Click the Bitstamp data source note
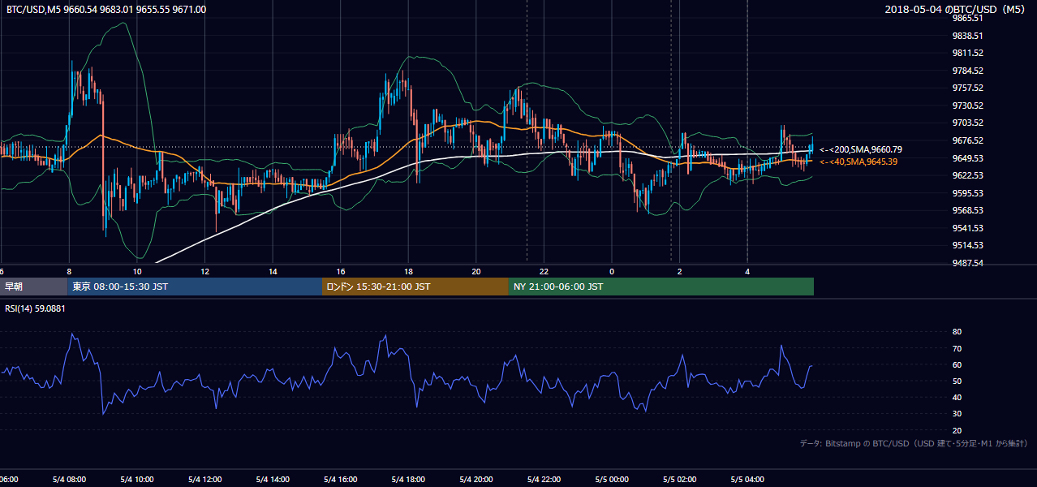Viewport: 1037px width, 487px height. [x=914, y=443]
